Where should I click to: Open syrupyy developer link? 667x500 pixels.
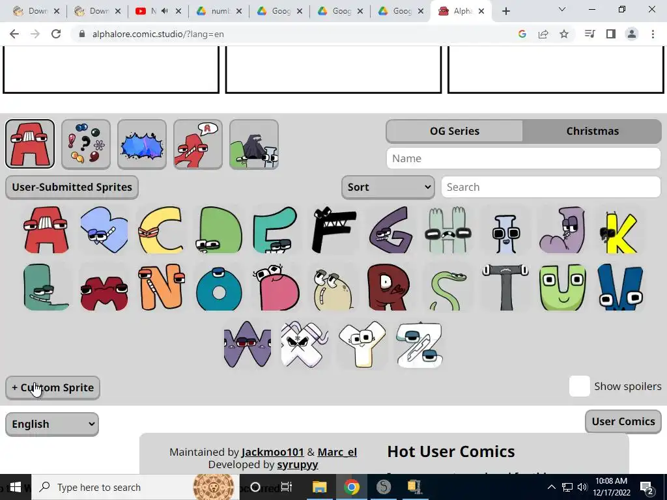point(297,465)
